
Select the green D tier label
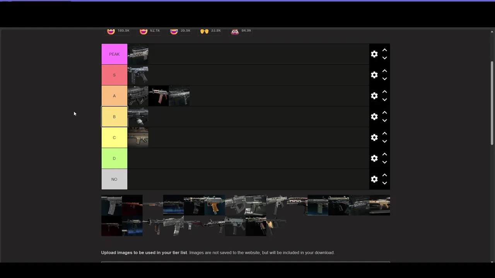click(114, 158)
